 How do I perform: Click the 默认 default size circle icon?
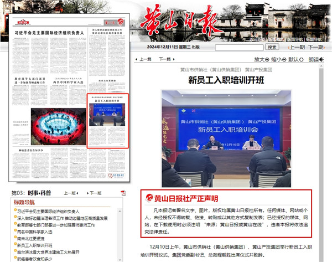(302, 60)
